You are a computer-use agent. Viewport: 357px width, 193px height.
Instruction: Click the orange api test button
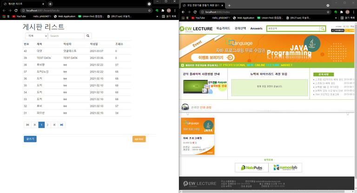(x=139, y=139)
